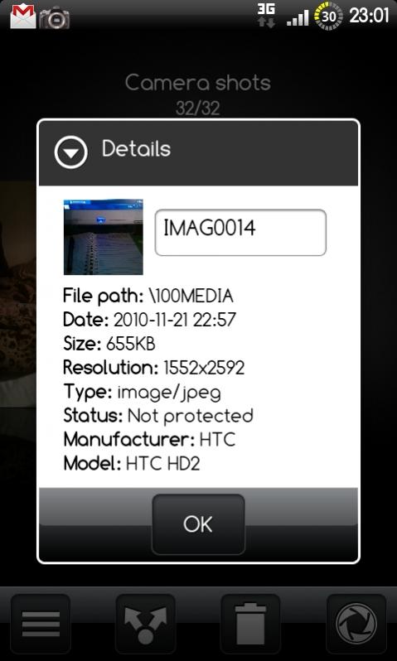
Task: Tap the Resolution 1552x2592 line
Action: pos(153,368)
